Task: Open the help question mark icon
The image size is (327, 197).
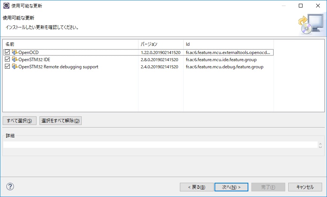Action: 10,186
